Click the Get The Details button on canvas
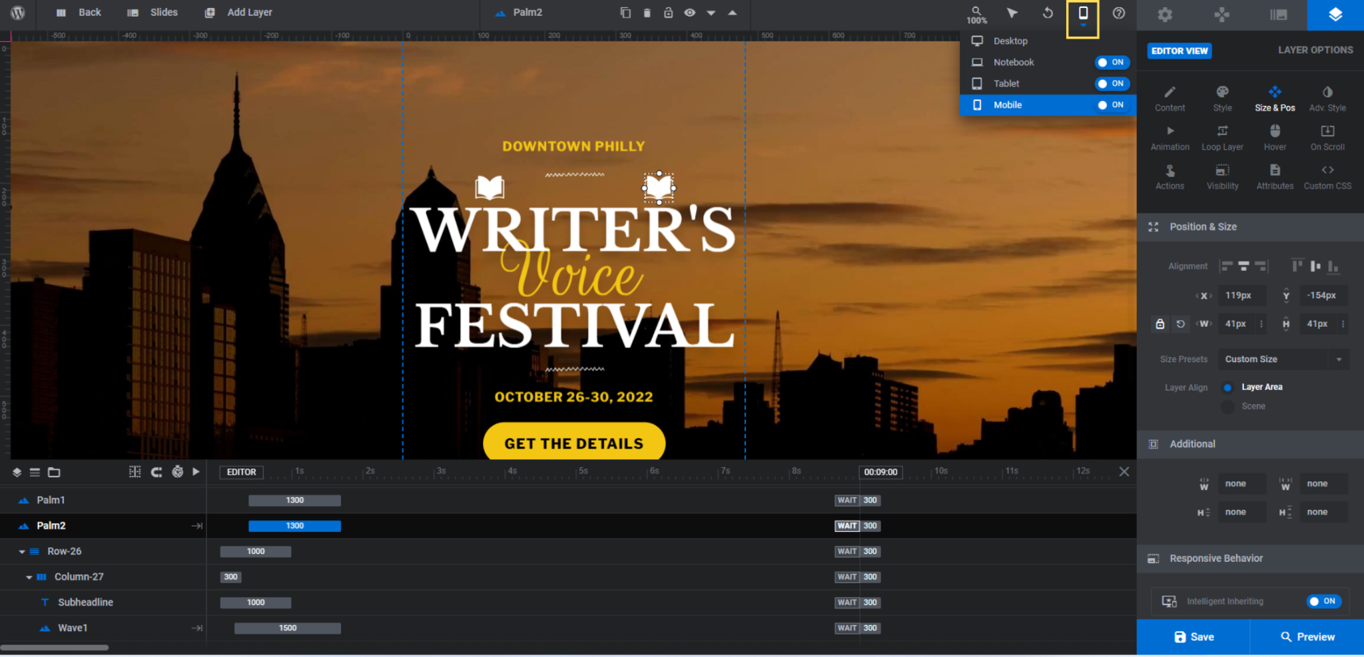Viewport: 1364px width, 657px height. pyautogui.click(x=574, y=442)
